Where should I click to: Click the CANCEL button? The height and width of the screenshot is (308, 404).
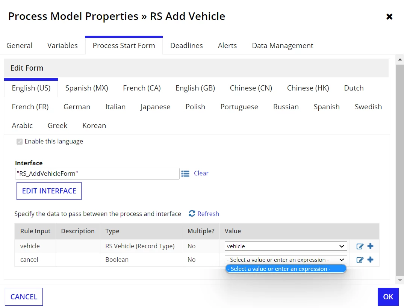[24, 297]
